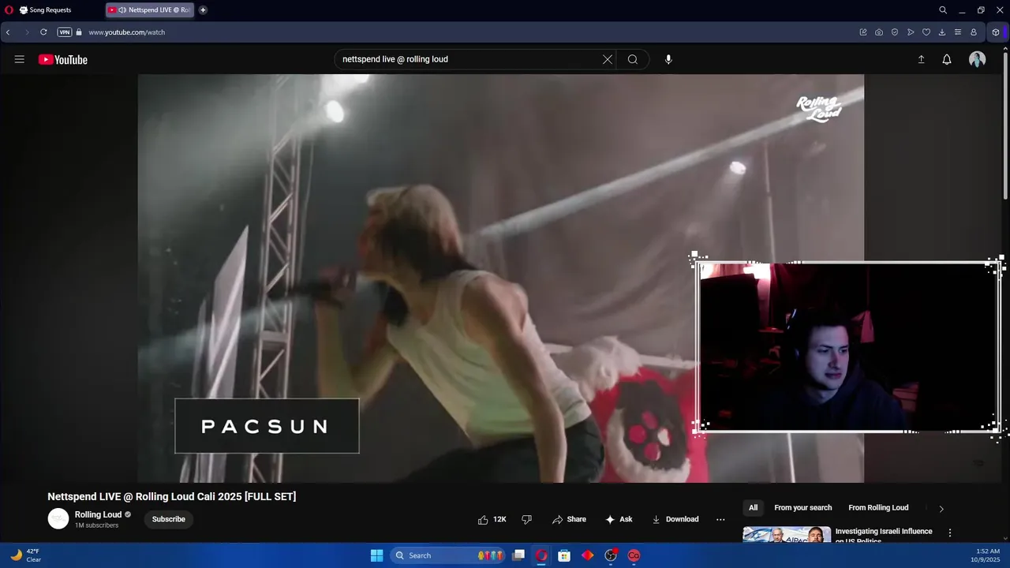This screenshot has width=1010, height=568.
Task: Open the YouTube create upload icon
Action: coord(921,59)
